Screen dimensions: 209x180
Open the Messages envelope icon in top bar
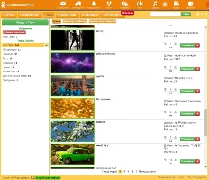(63, 4)
